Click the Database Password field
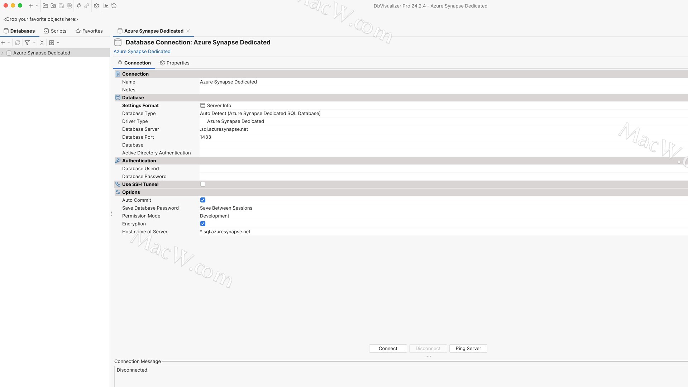This screenshot has width=688, height=387. [x=444, y=176]
